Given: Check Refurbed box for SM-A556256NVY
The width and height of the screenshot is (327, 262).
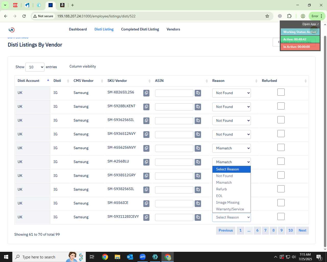Looking at the screenshot, I should coord(281,147).
